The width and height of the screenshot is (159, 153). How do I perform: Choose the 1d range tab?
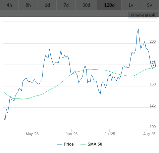tap(47, 5)
